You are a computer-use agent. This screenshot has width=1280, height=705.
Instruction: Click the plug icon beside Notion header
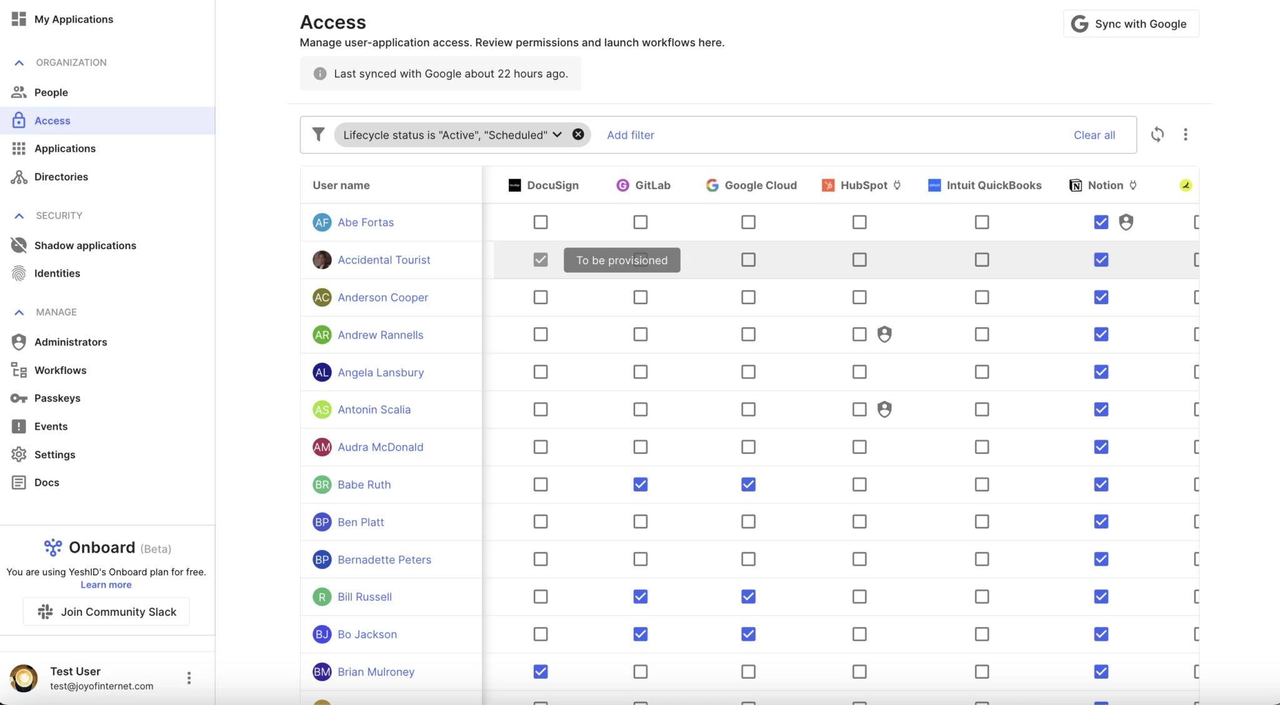(1132, 185)
